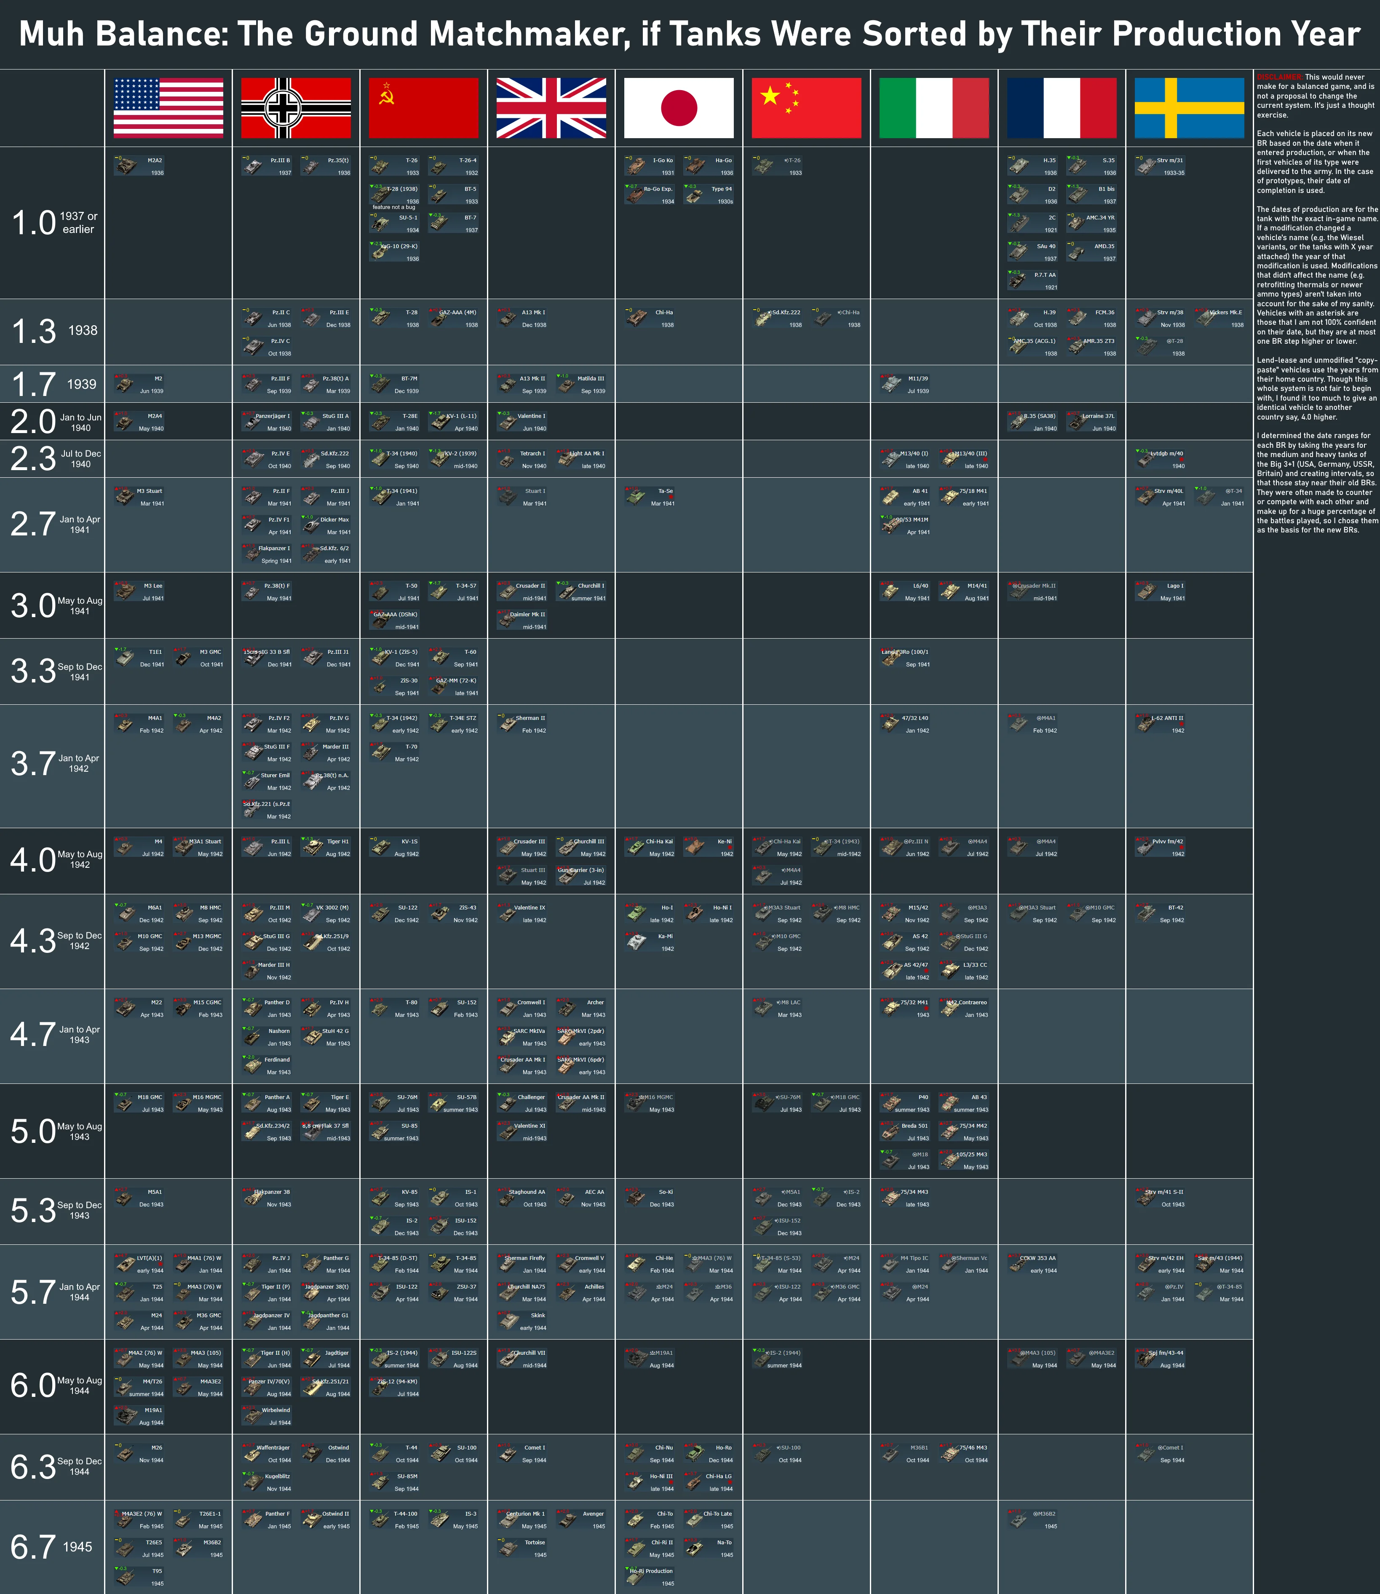Click the Muh Balance title heading
Viewport: 1380px width, 1594px height.
[x=689, y=34]
